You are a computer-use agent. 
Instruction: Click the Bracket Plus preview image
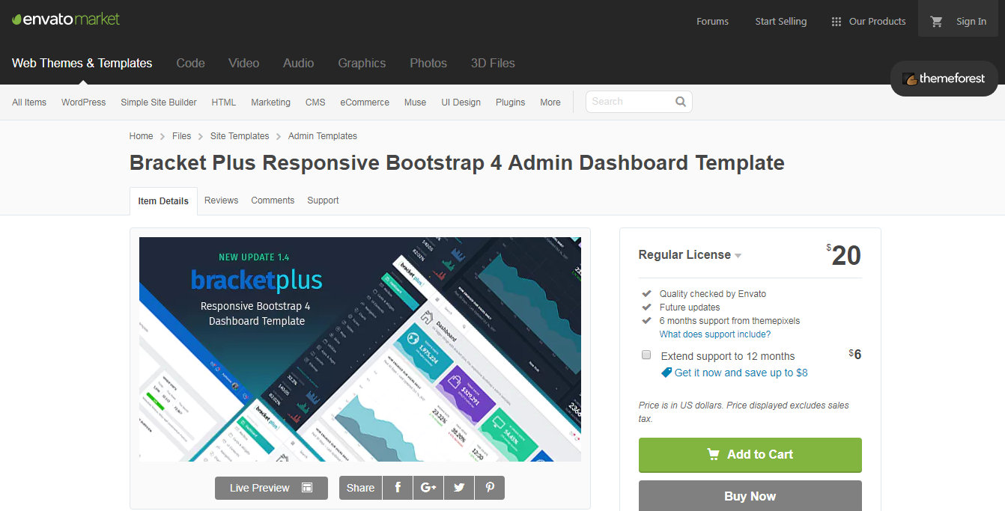click(x=360, y=349)
